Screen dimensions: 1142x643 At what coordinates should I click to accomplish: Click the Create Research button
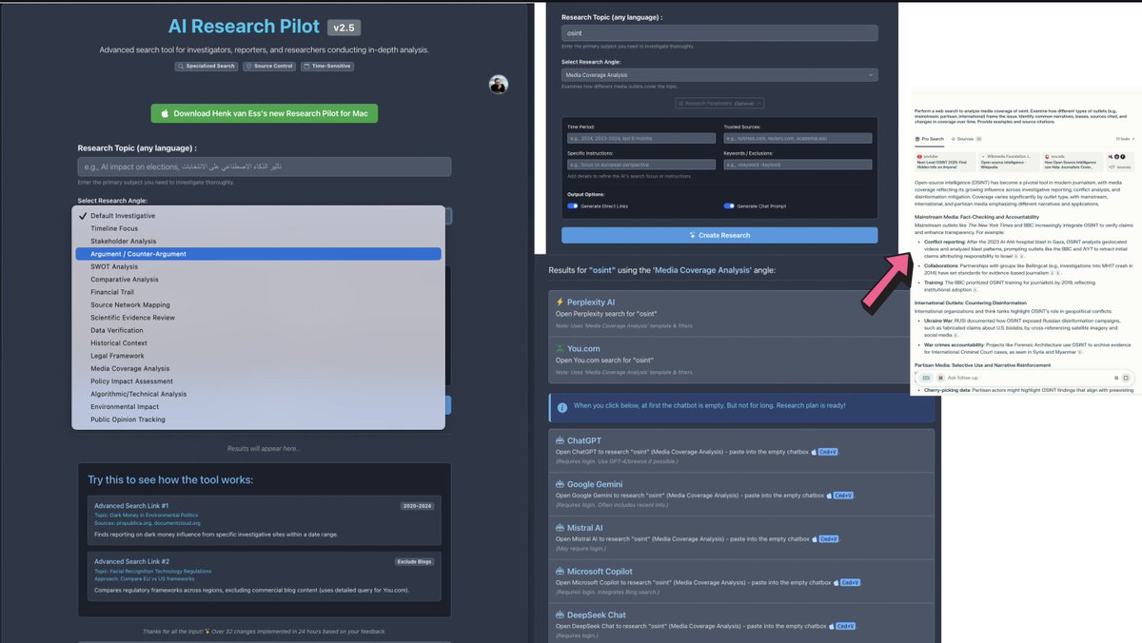[719, 235]
